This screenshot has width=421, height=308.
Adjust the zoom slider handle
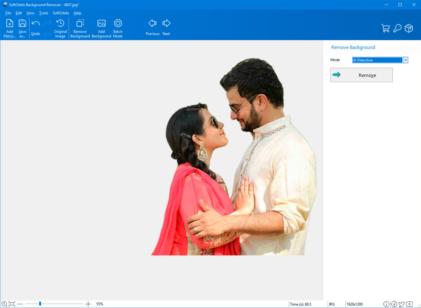(40, 303)
